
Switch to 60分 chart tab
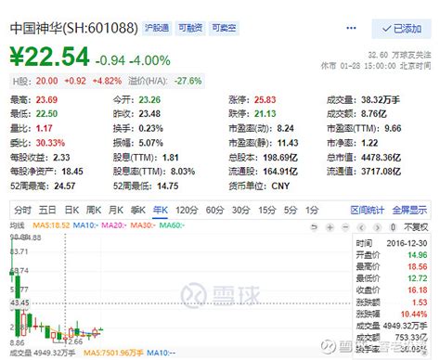click(214, 211)
